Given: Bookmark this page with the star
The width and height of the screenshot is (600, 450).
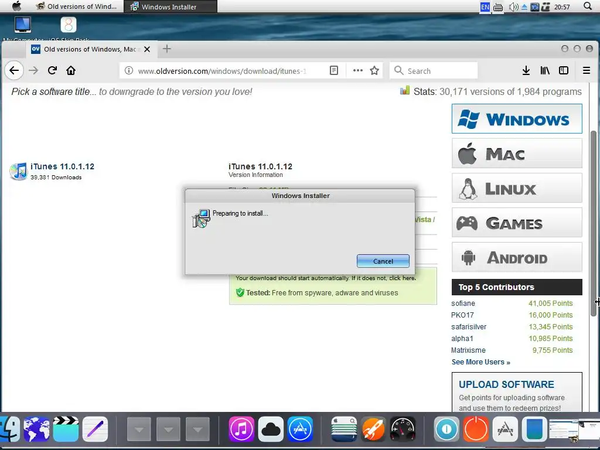Looking at the screenshot, I should (x=374, y=70).
